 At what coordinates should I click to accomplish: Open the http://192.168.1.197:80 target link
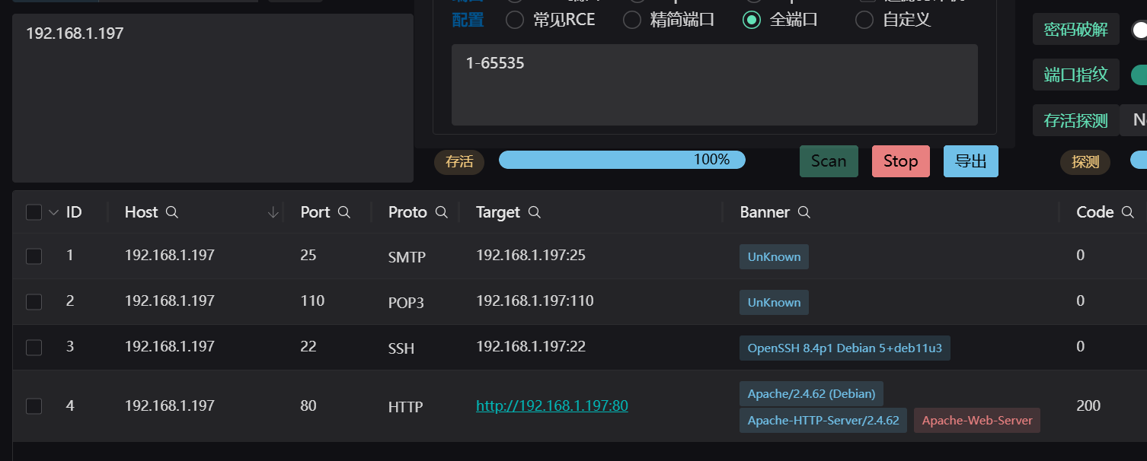(551, 406)
